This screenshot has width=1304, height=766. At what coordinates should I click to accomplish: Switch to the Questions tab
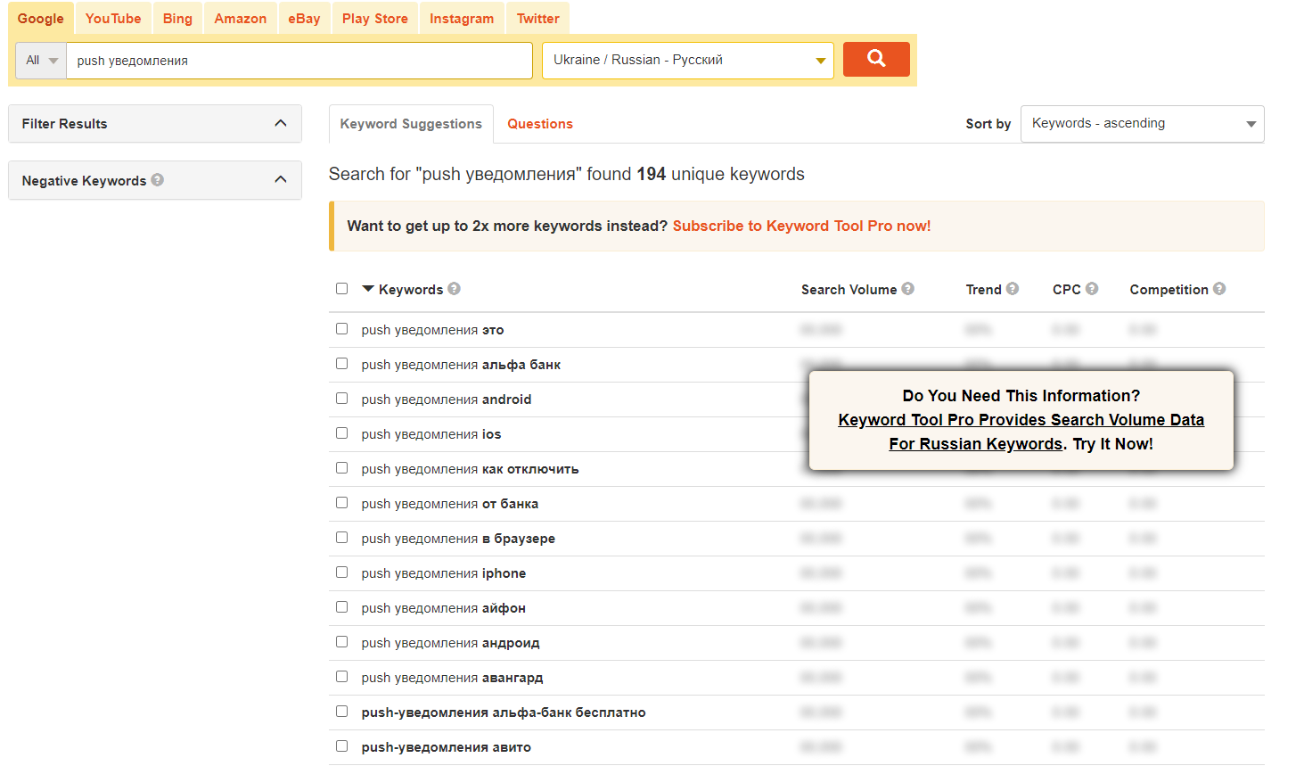[539, 124]
